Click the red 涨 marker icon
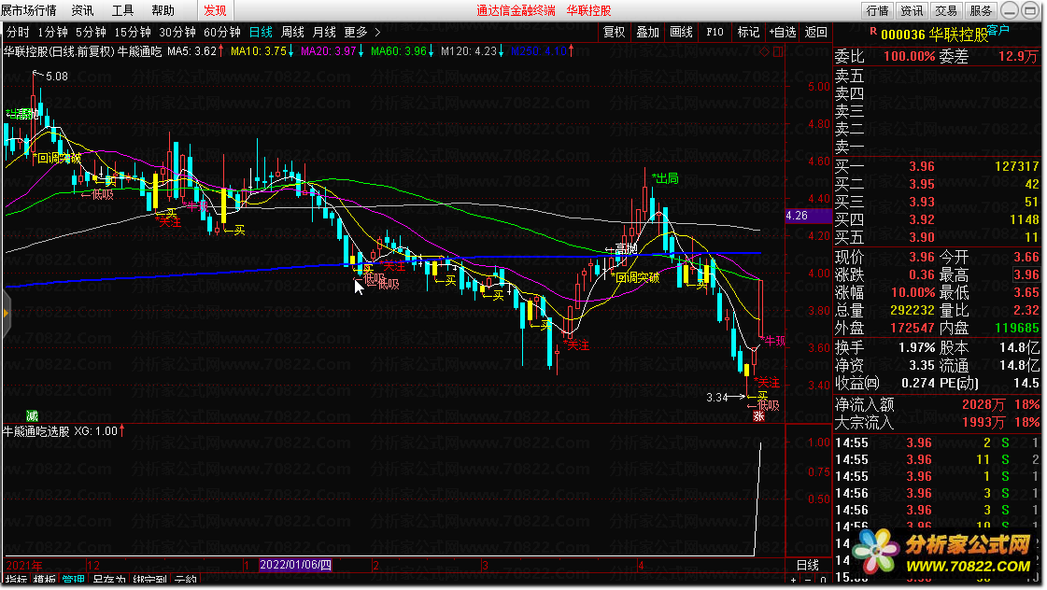The height and width of the screenshot is (590, 1047). coord(758,415)
